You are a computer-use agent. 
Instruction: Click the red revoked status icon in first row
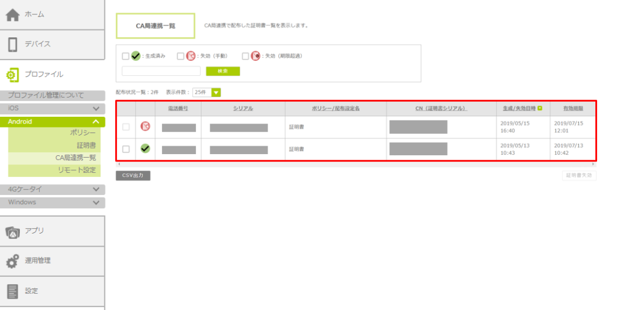click(145, 126)
